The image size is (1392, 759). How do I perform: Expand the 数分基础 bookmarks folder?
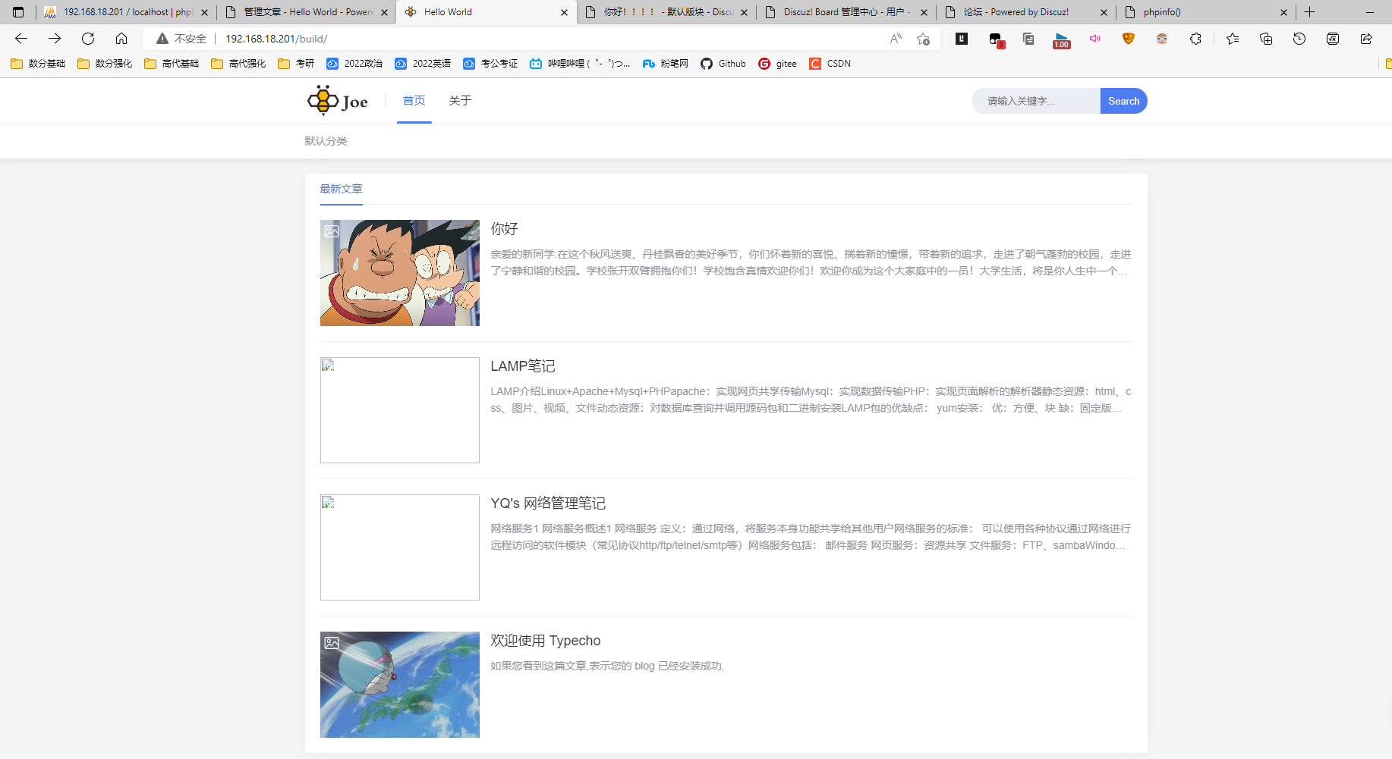click(36, 64)
